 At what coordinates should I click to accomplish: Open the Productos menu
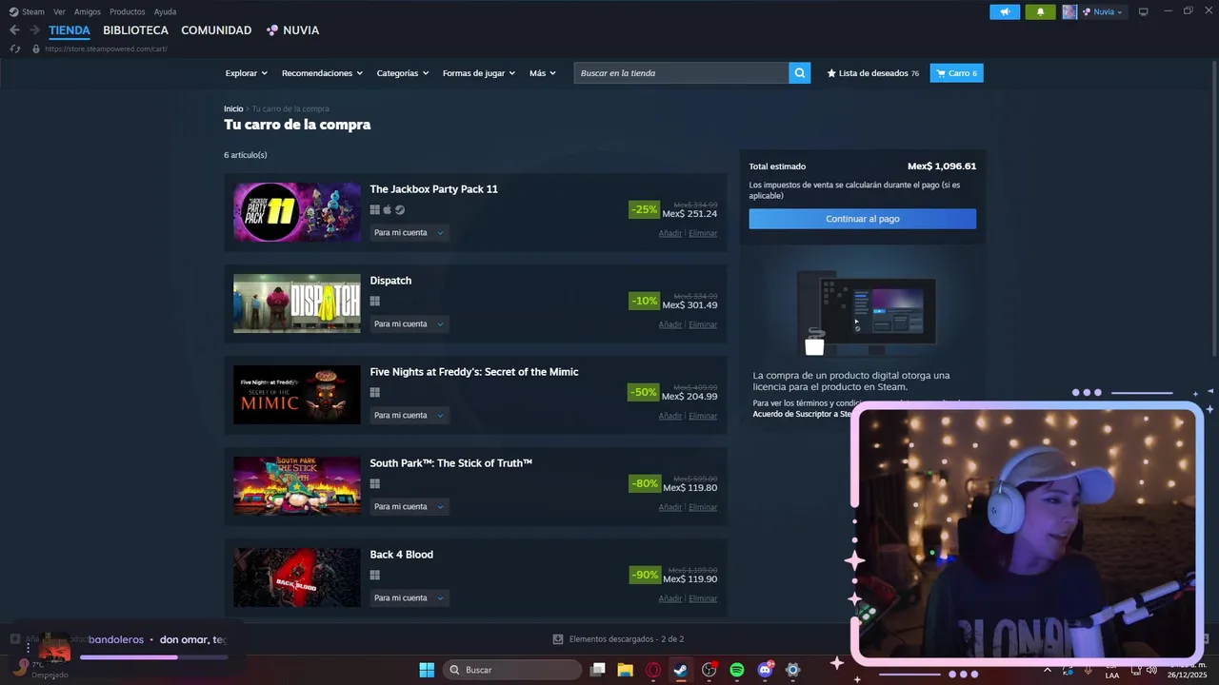pyautogui.click(x=128, y=11)
